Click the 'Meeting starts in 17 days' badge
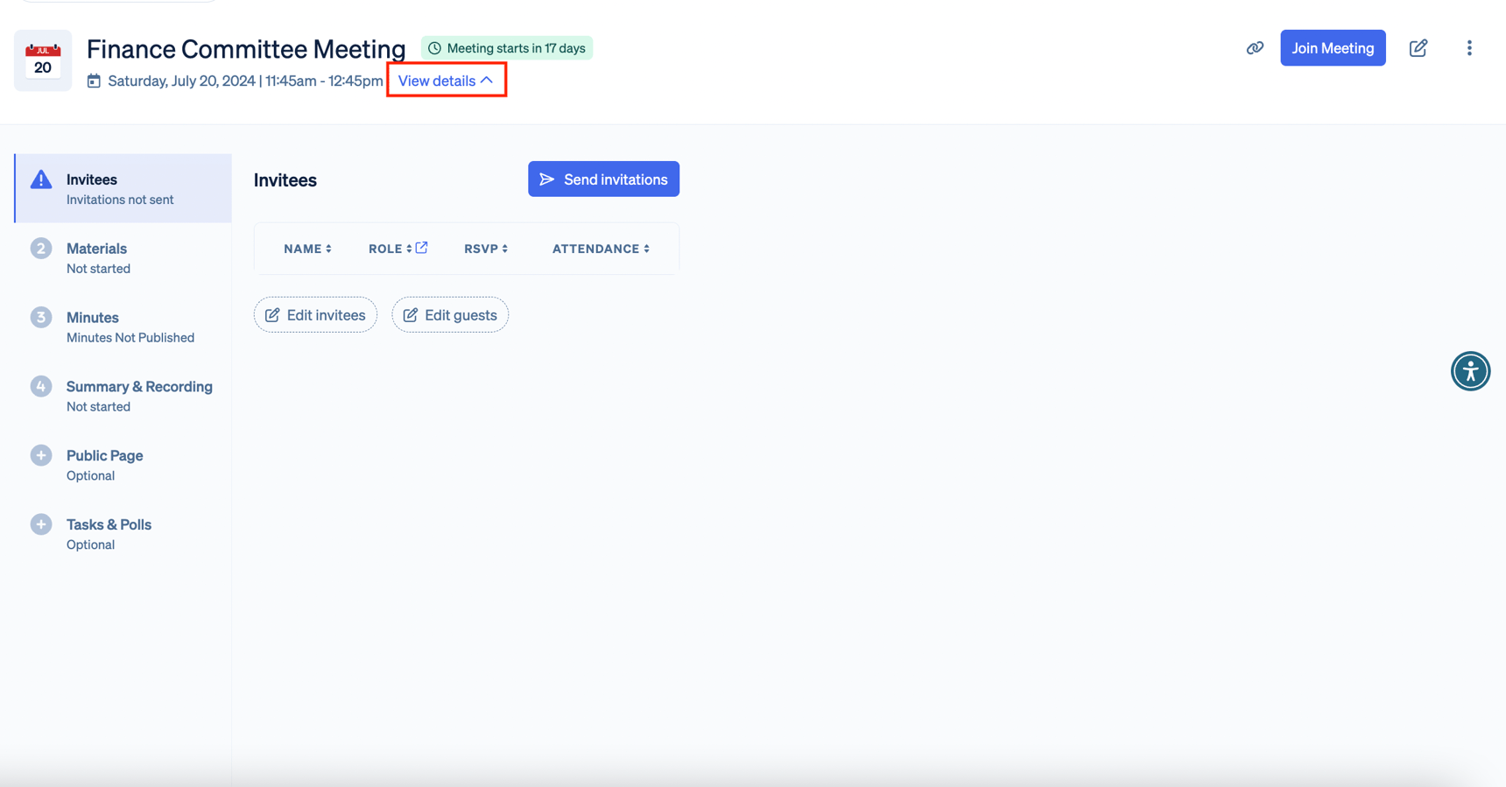Viewport: 1506px width, 787px height. 507,48
